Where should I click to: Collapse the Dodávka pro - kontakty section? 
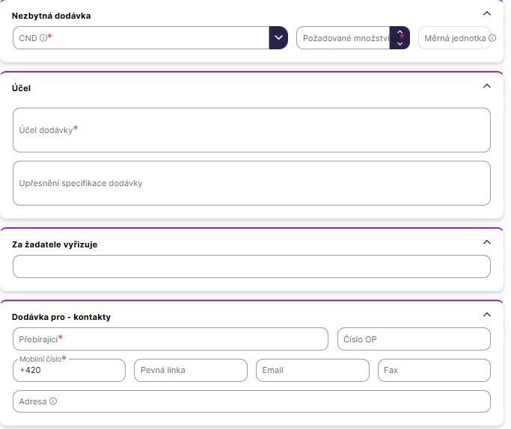point(487,315)
